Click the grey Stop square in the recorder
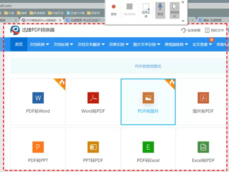This screenshot has height=172, width=229. pyautogui.click(x=129, y=6)
